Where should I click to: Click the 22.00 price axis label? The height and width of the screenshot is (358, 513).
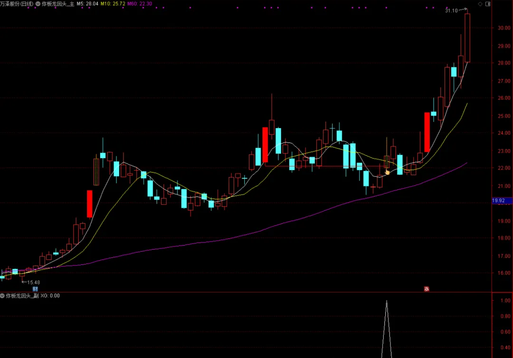pyautogui.click(x=504, y=168)
